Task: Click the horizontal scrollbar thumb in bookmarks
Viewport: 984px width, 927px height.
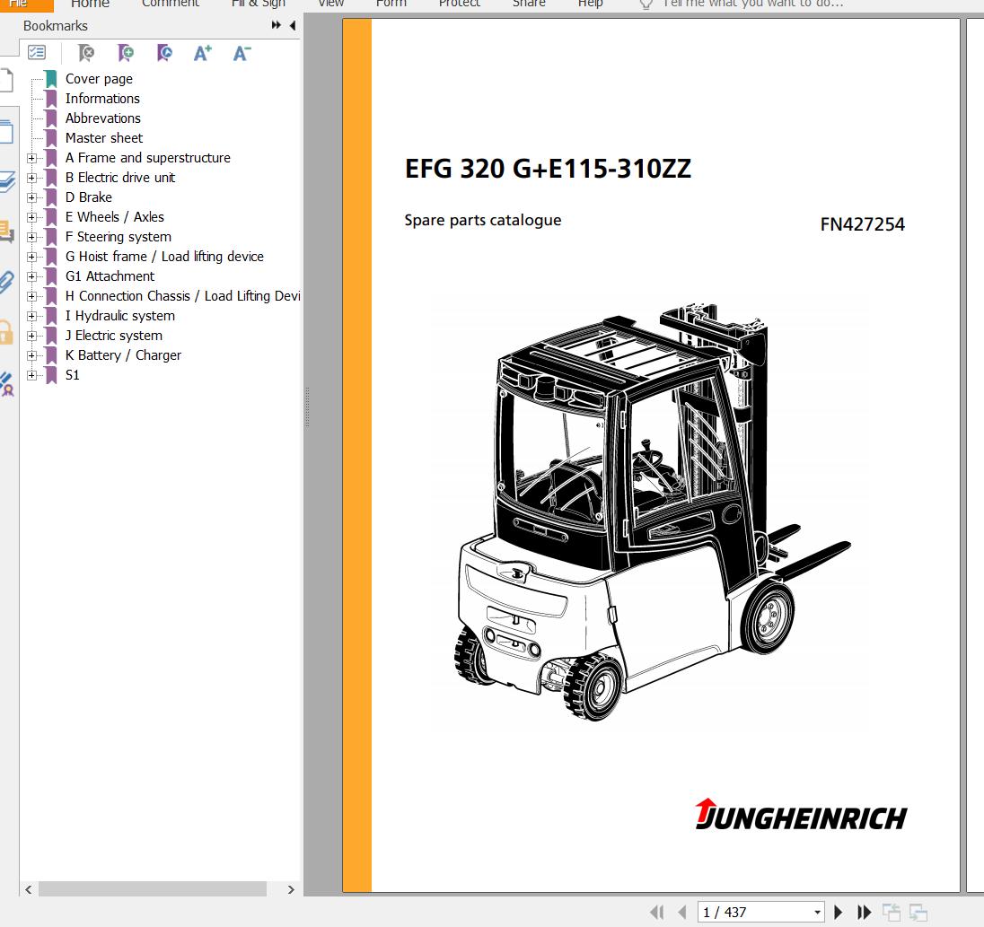Action: click(x=153, y=888)
